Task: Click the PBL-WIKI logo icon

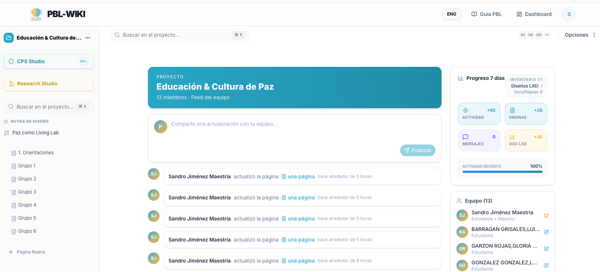Action: point(36,14)
